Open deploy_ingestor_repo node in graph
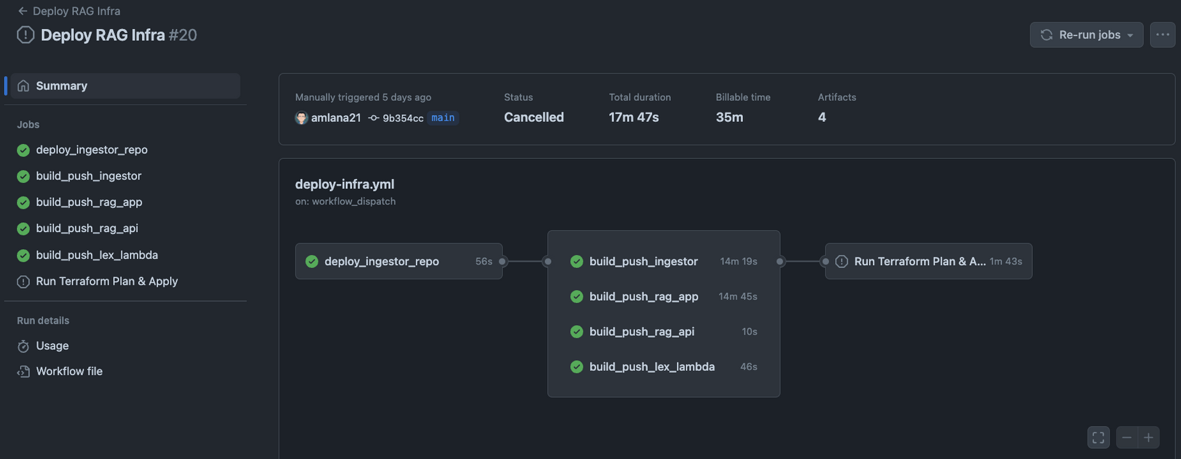 coord(398,261)
